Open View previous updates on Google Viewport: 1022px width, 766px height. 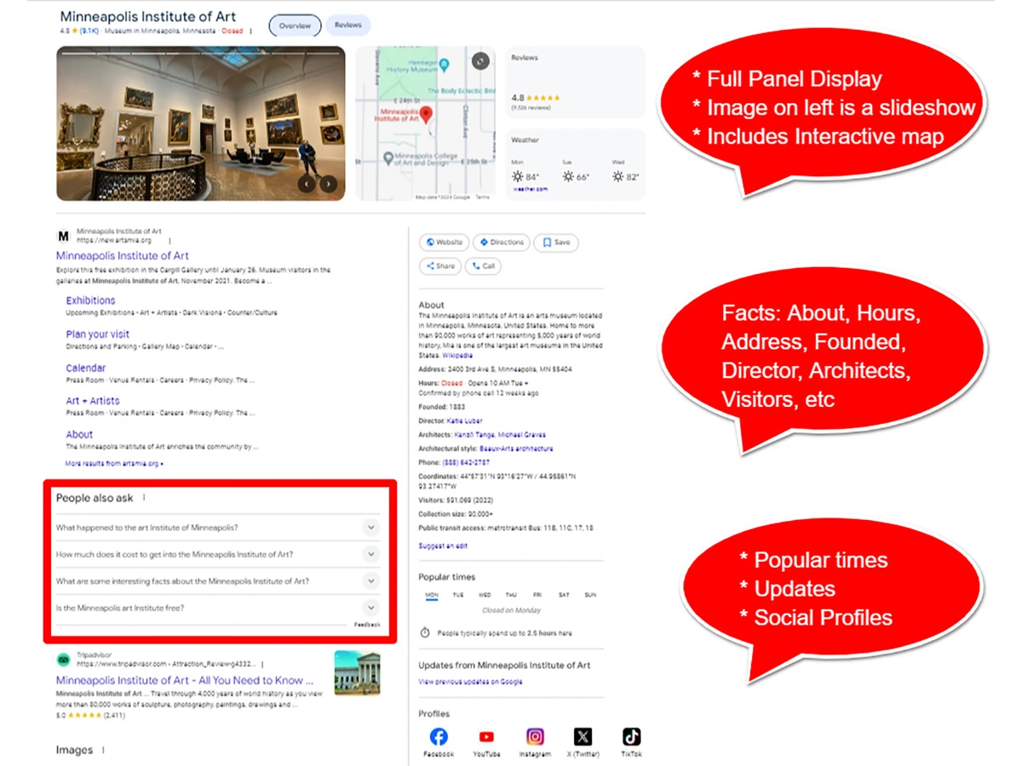coord(471,682)
